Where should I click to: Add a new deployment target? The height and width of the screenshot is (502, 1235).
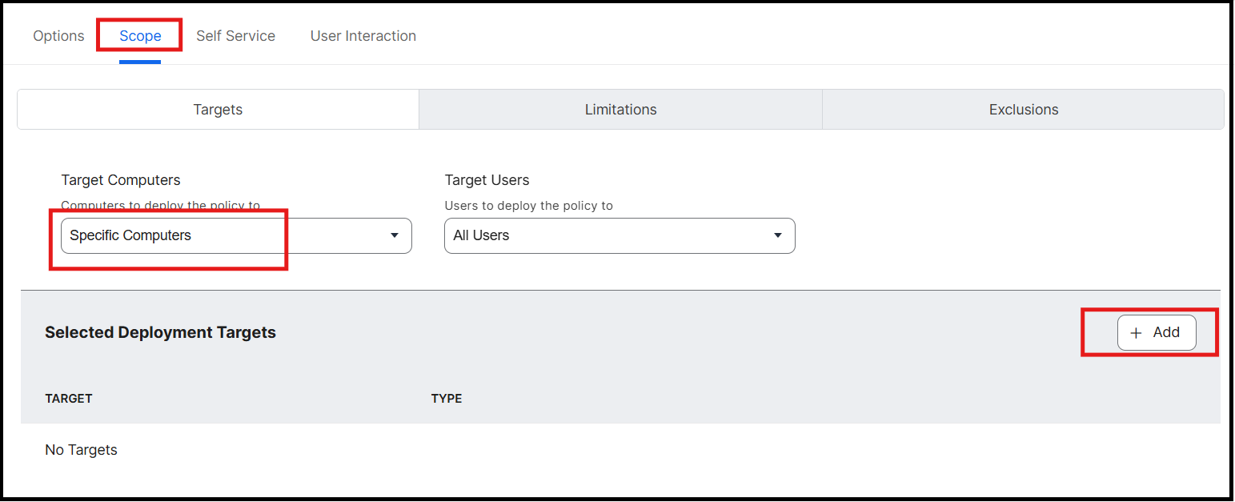[1157, 333]
